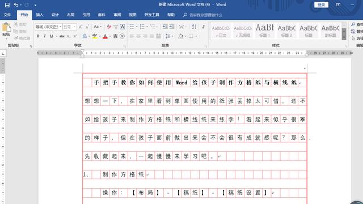Switch to the Insert (插入) tab
The image size is (363, 204).
(x=40, y=15)
